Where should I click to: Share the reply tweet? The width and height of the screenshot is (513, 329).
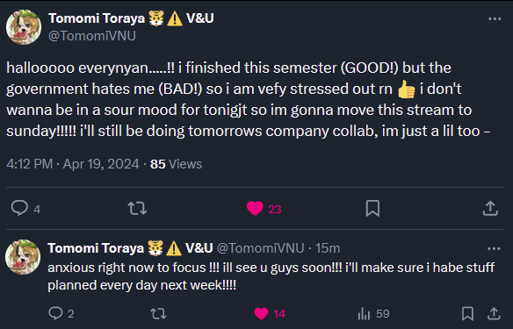click(494, 313)
